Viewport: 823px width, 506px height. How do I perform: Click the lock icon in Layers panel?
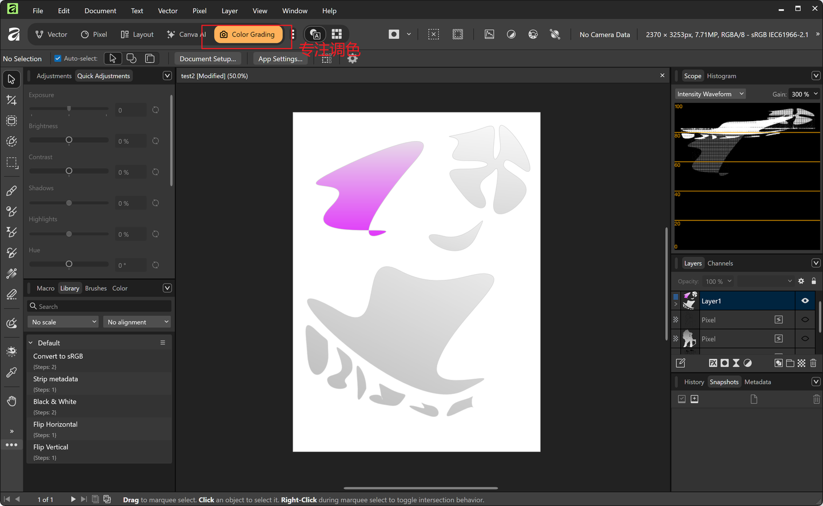click(x=814, y=281)
